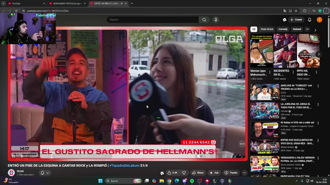Open the 'Memes Ippo Makunouchi' short thumbnail
Screen dimensions: 330x185
pyautogui.click(x=261, y=51)
